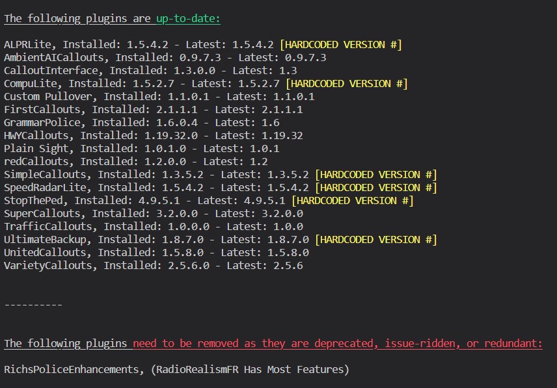Click HARDCODED VERSION tag beside UltimateBackup
This screenshot has height=388, width=557.
(375, 240)
